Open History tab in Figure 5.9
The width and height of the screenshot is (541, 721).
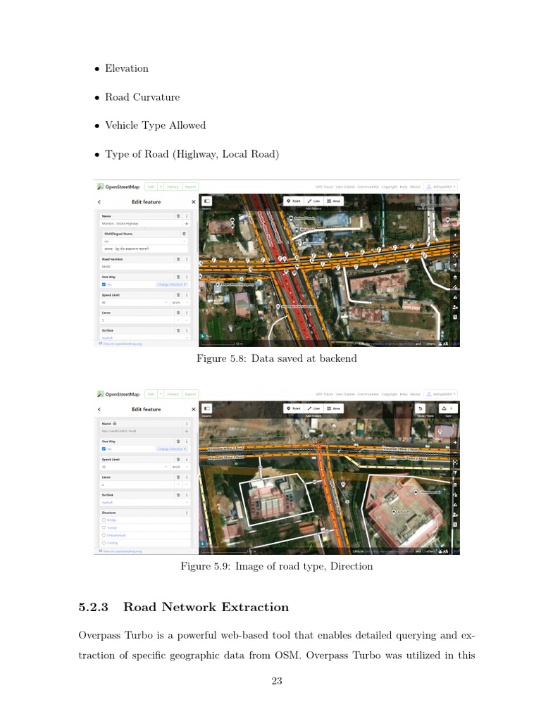click(x=173, y=394)
